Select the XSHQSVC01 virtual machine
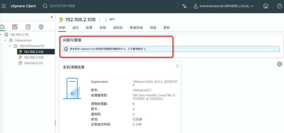The image size is (284, 133). point(33,63)
